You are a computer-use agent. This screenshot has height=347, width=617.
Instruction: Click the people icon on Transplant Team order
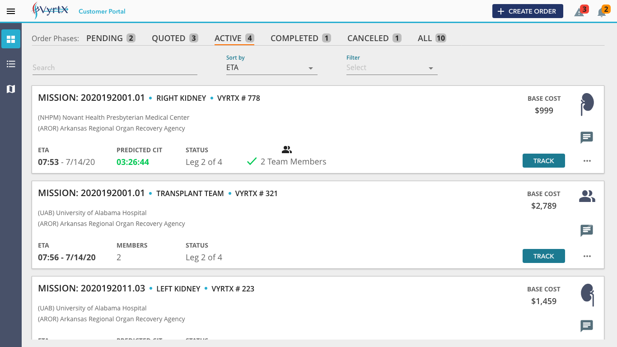[x=587, y=196]
